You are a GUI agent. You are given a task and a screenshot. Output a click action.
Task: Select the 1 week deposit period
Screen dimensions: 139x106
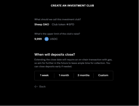[x=44, y=75]
